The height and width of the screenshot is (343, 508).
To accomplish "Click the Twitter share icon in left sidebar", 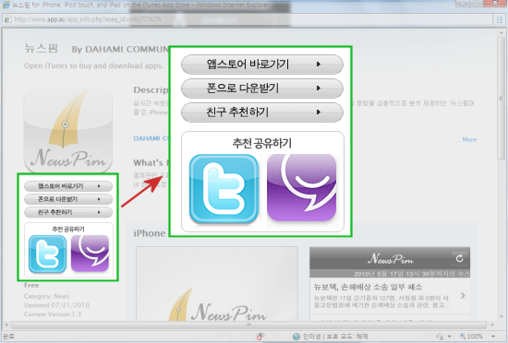I will point(48,254).
